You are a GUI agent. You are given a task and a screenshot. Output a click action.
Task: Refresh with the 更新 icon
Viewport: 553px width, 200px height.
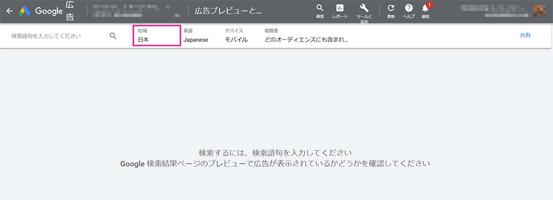tap(391, 11)
